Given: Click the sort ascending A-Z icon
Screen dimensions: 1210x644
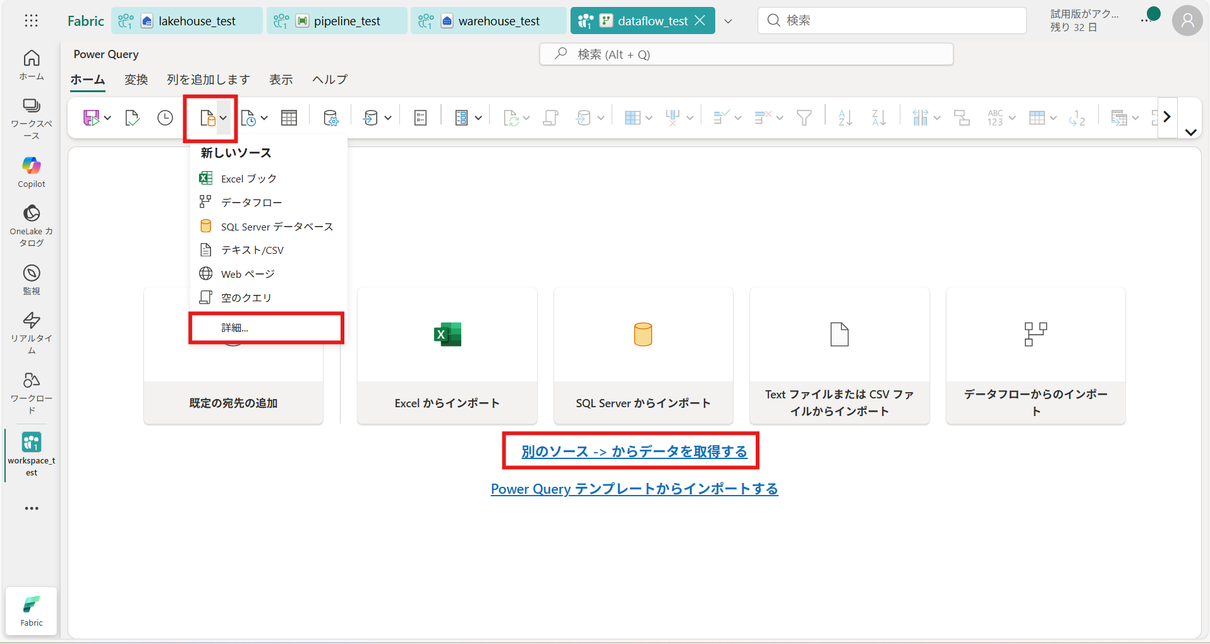Looking at the screenshot, I should click(x=845, y=118).
